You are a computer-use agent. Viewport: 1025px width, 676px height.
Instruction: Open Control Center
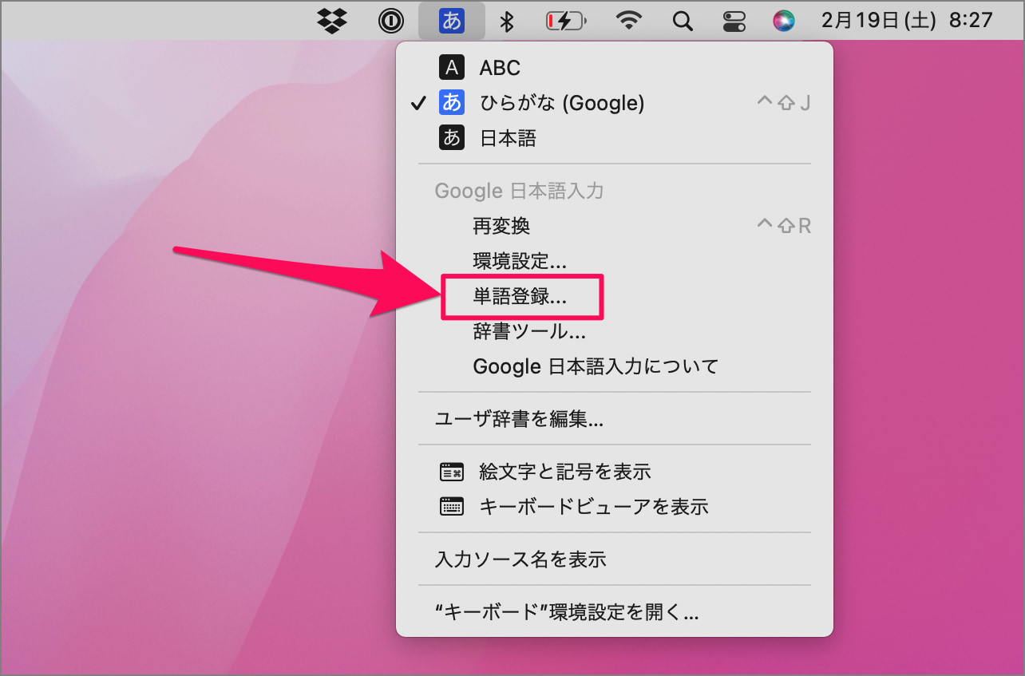click(x=734, y=21)
